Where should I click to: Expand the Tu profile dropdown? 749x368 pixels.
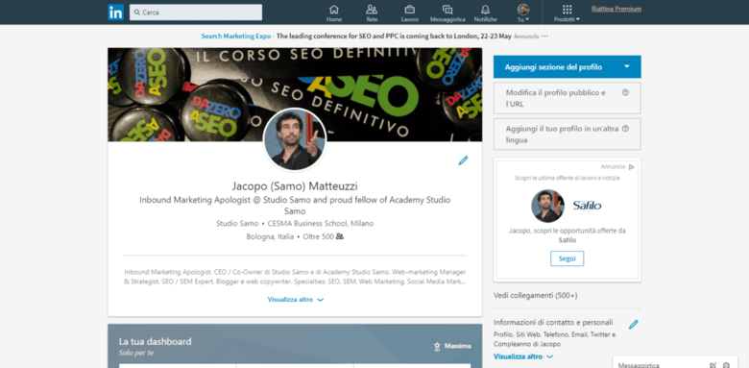click(523, 12)
